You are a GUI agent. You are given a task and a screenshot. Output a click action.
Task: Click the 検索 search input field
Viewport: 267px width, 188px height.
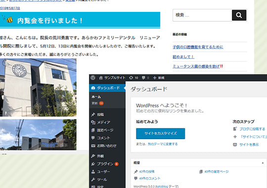pyautogui.click(x=202, y=15)
